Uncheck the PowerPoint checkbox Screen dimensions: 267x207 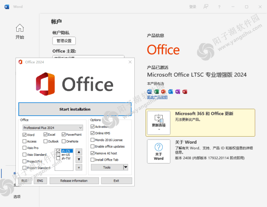(63, 135)
